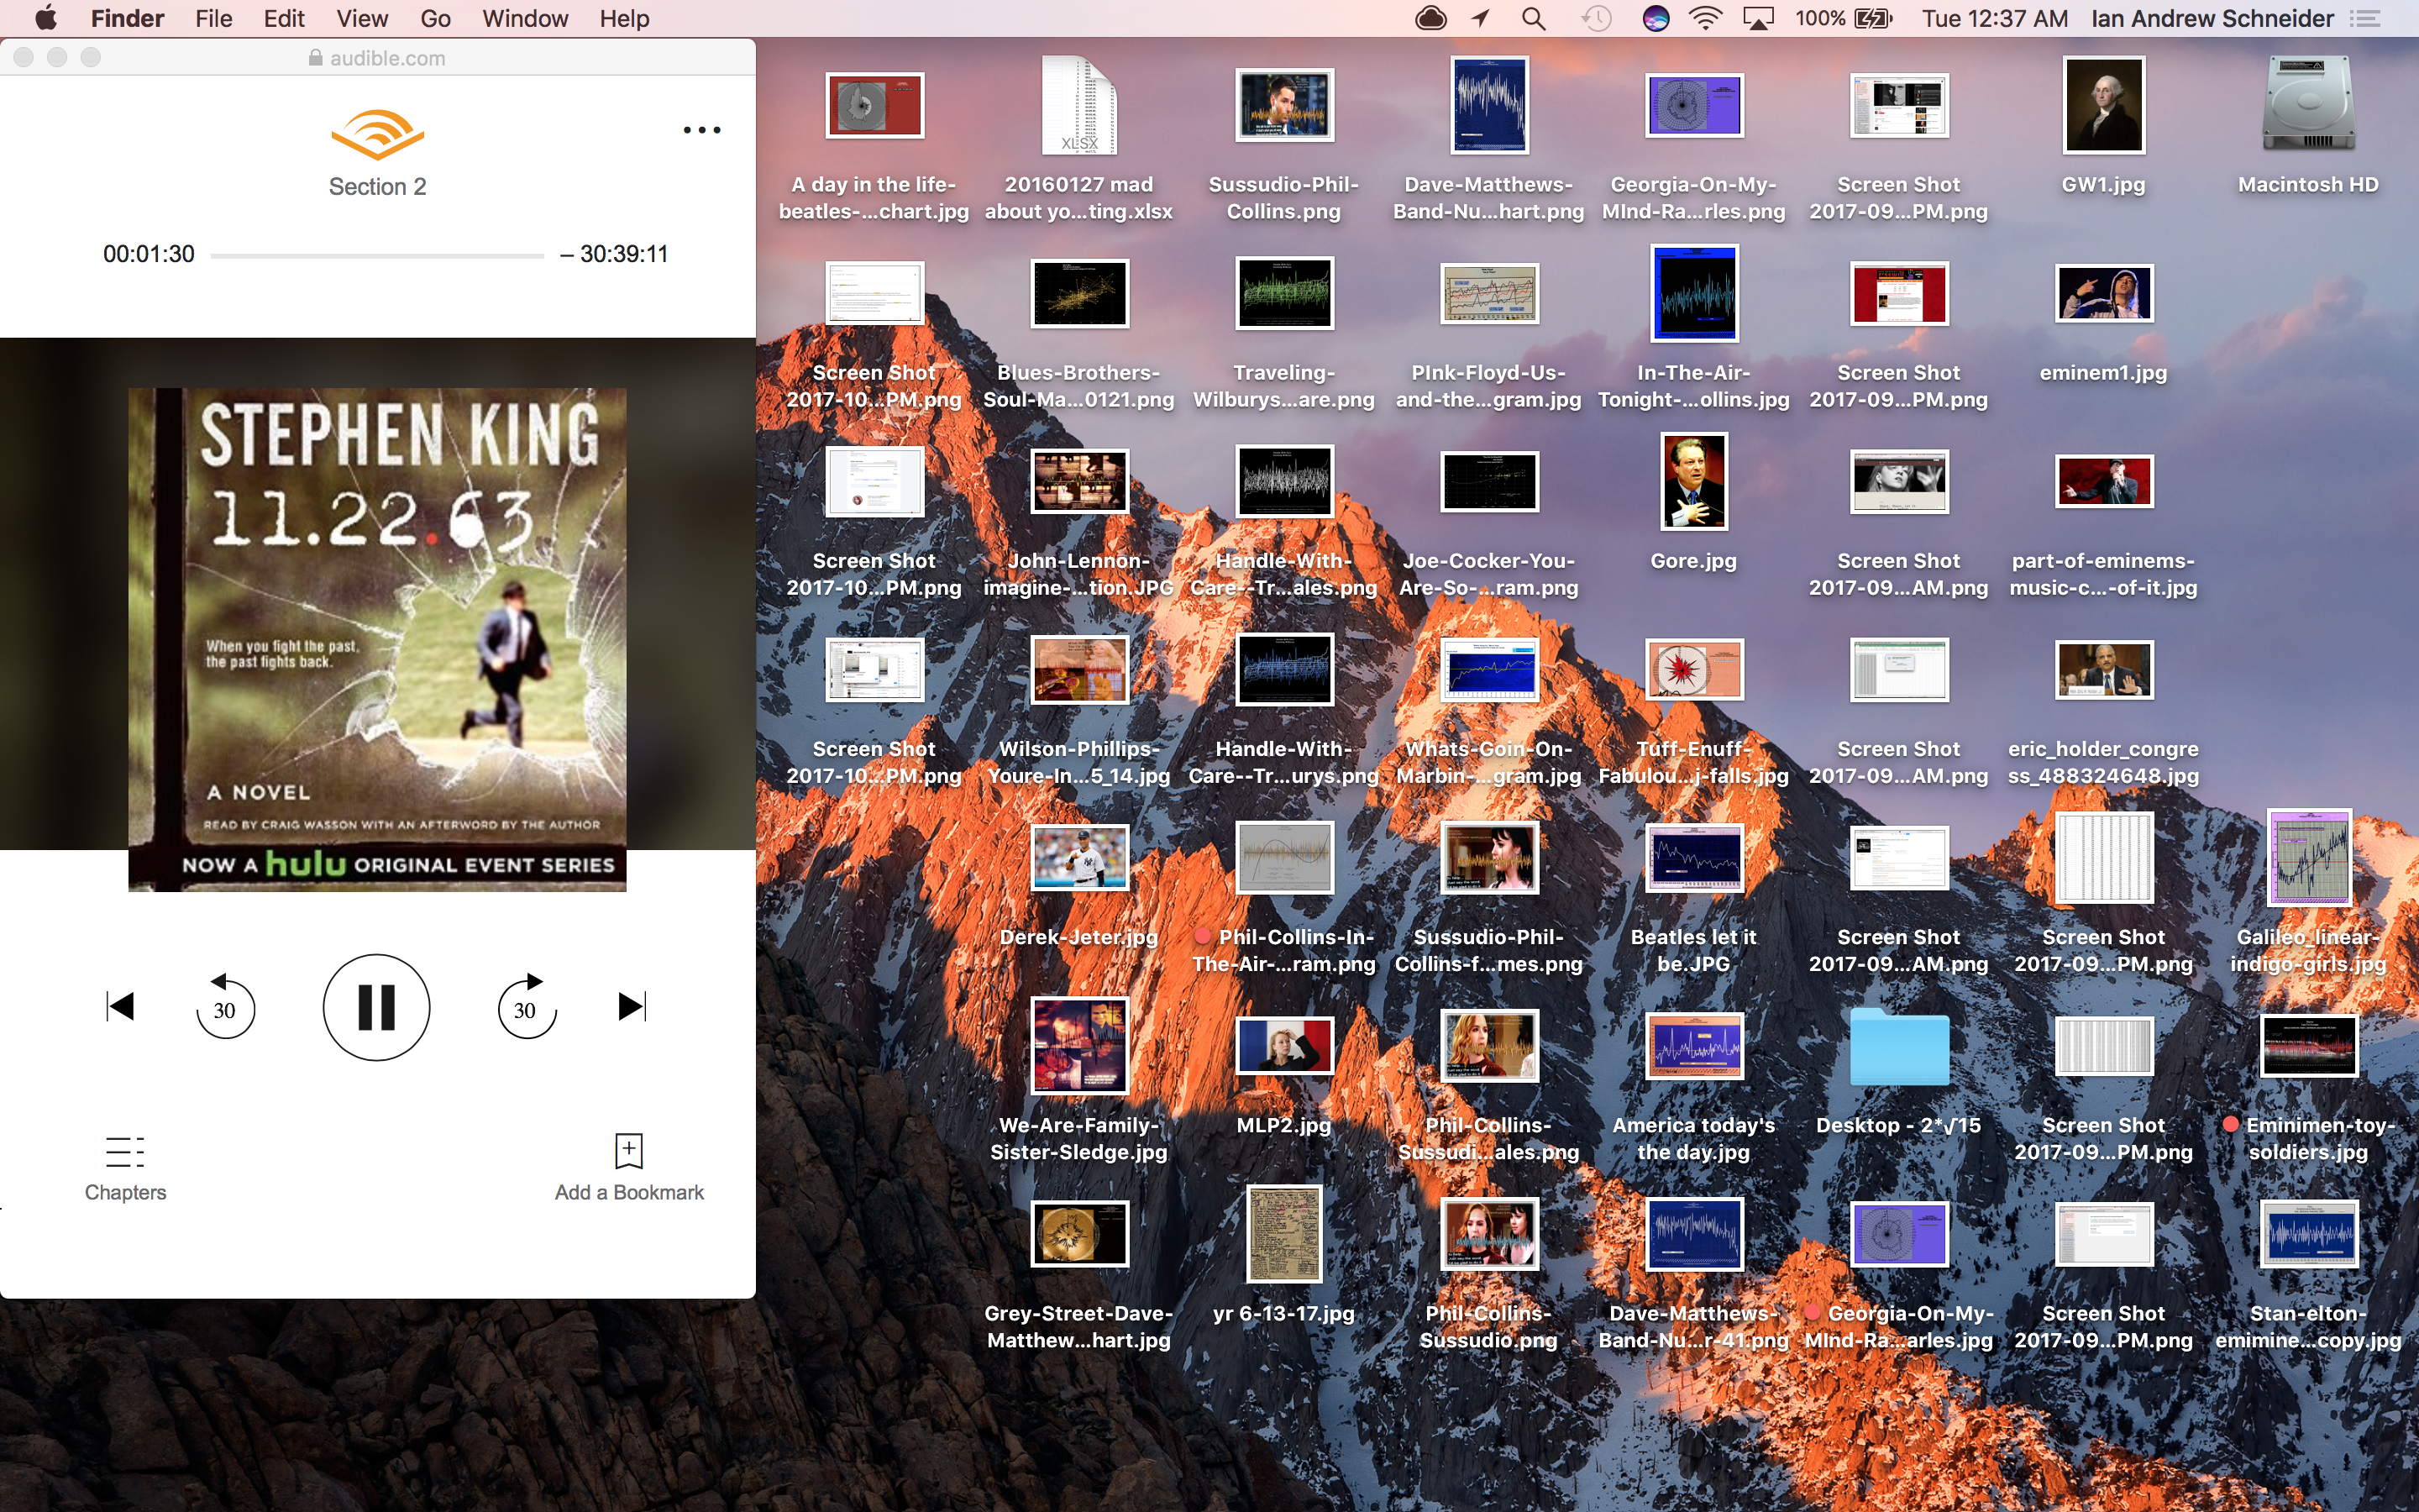Click the audiobook progress bar

pos(377,255)
